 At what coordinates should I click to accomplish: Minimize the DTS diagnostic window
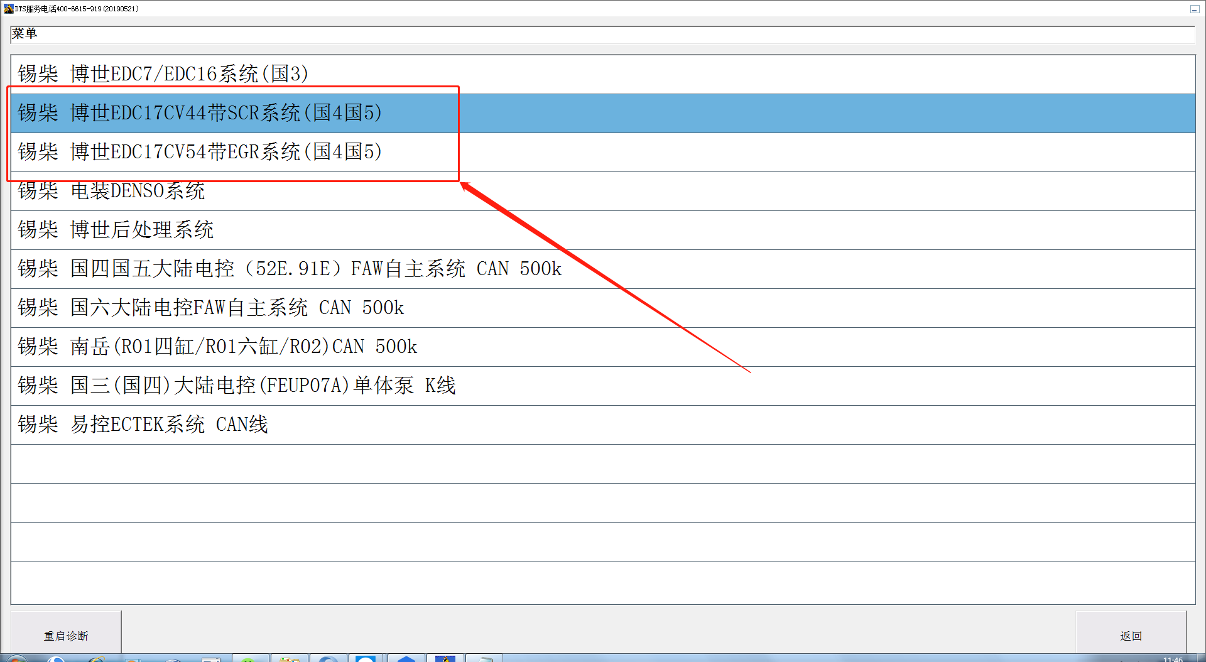(x=1194, y=9)
